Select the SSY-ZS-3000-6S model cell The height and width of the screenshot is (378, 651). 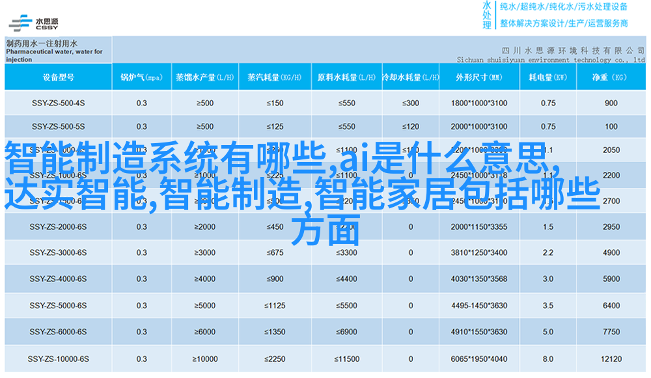tap(58, 252)
